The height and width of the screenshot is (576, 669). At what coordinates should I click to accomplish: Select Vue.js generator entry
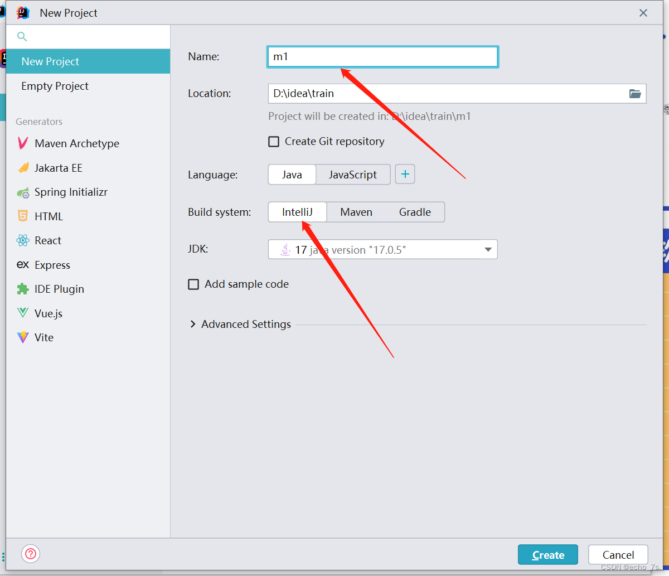tap(88, 313)
